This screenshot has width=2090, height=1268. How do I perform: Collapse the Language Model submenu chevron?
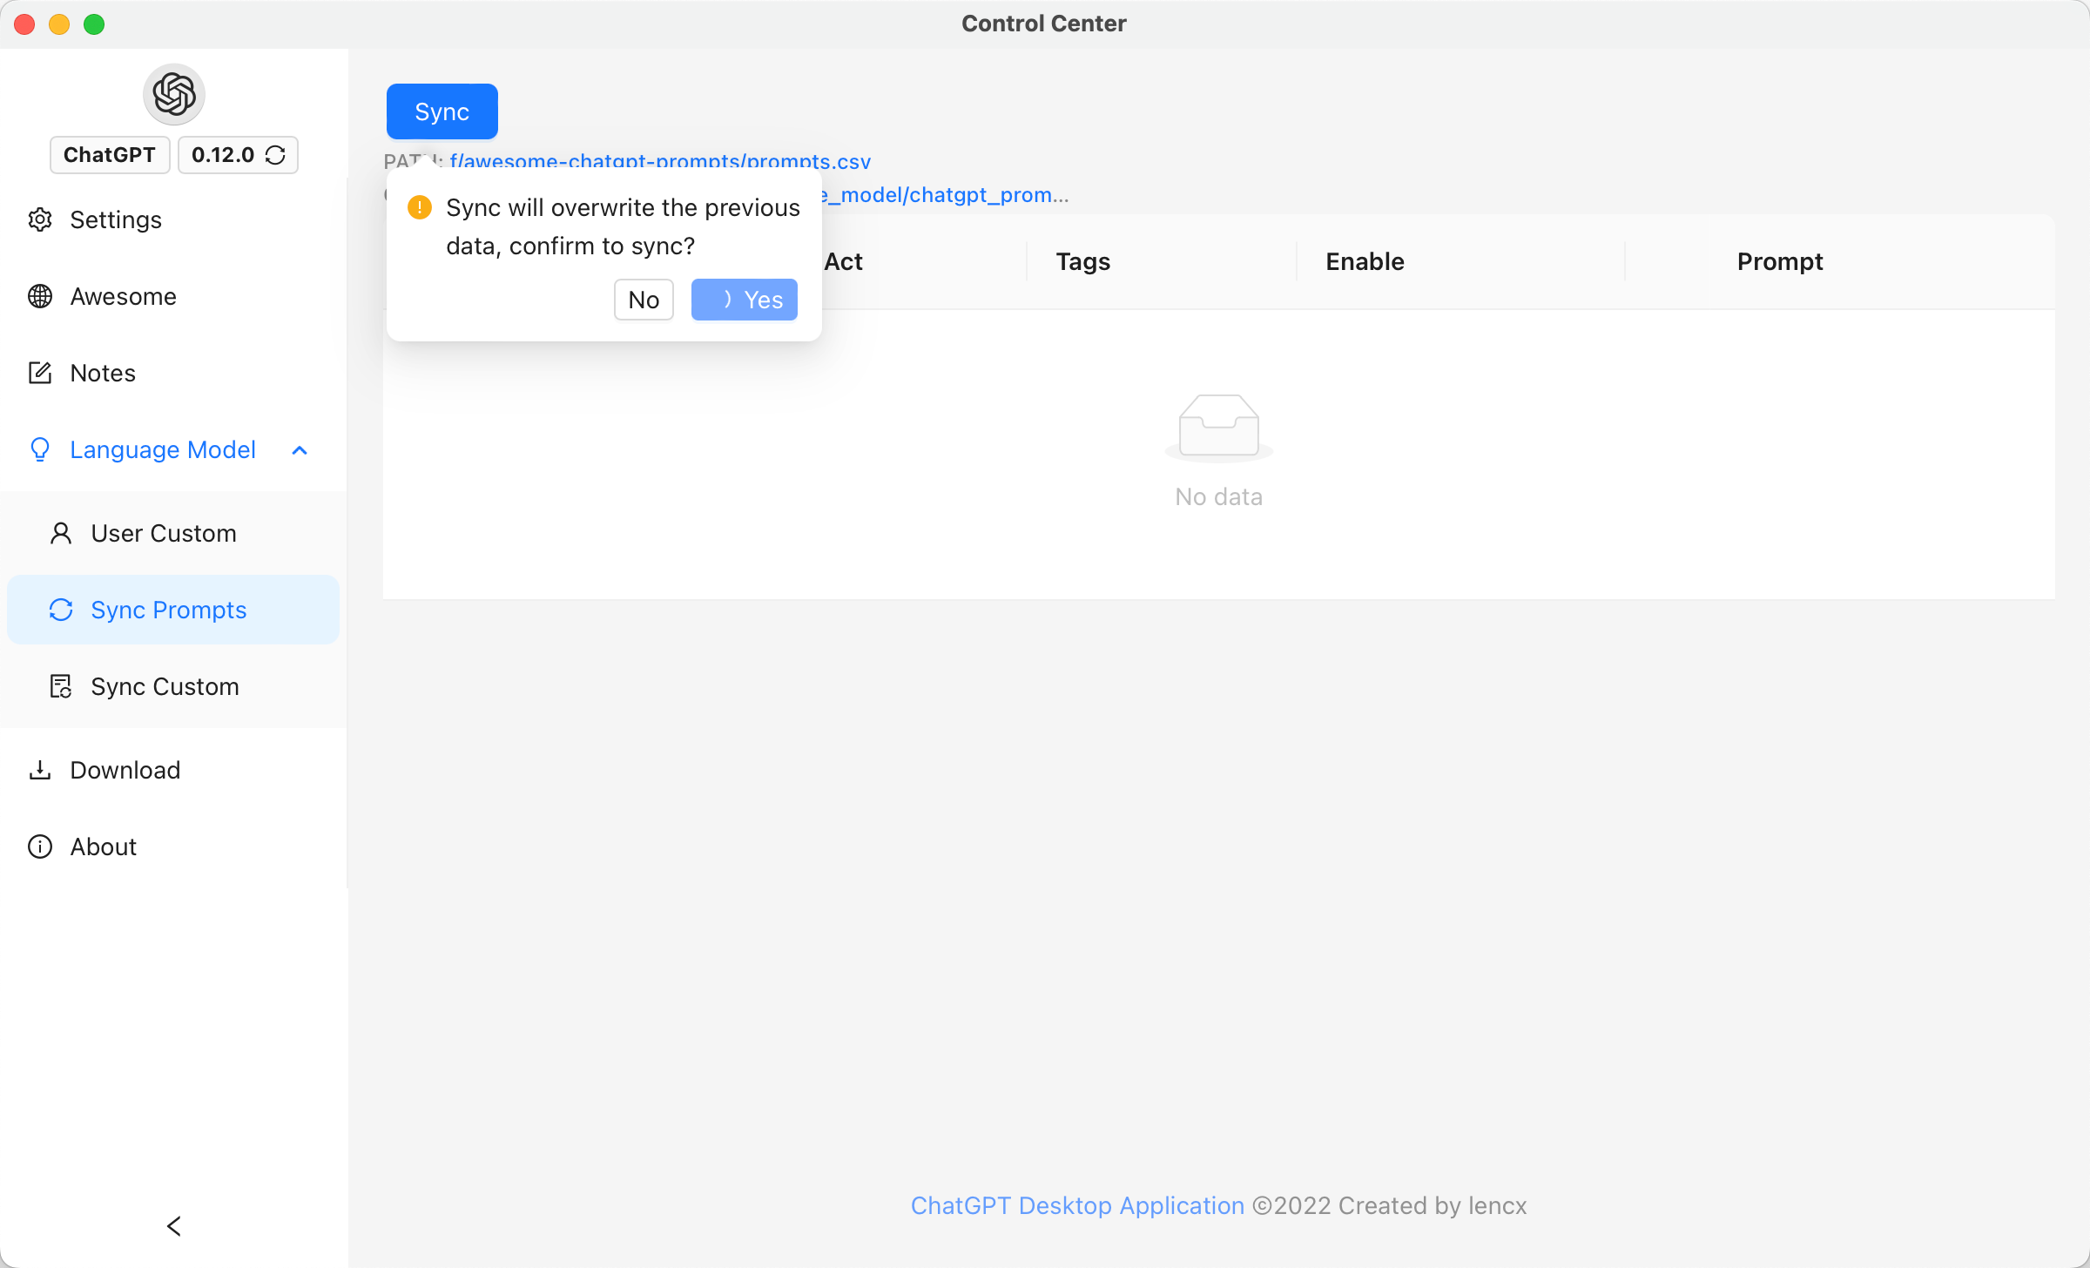click(300, 450)
